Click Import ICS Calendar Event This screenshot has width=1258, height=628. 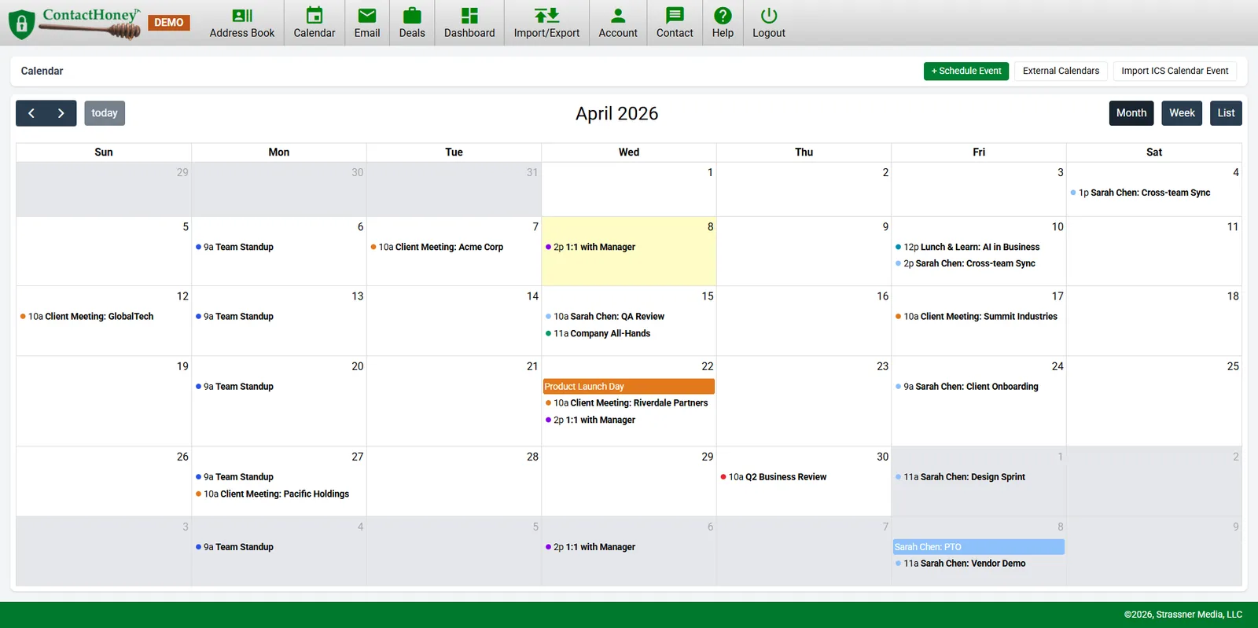(x=1175, y=71)
